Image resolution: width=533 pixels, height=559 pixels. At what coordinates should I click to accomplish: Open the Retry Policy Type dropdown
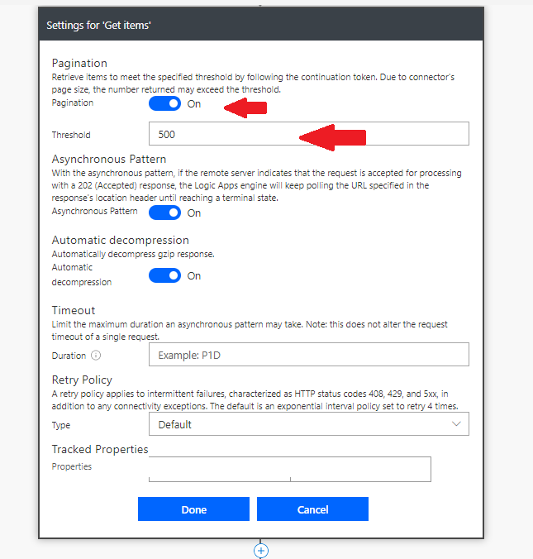[309, 424]
